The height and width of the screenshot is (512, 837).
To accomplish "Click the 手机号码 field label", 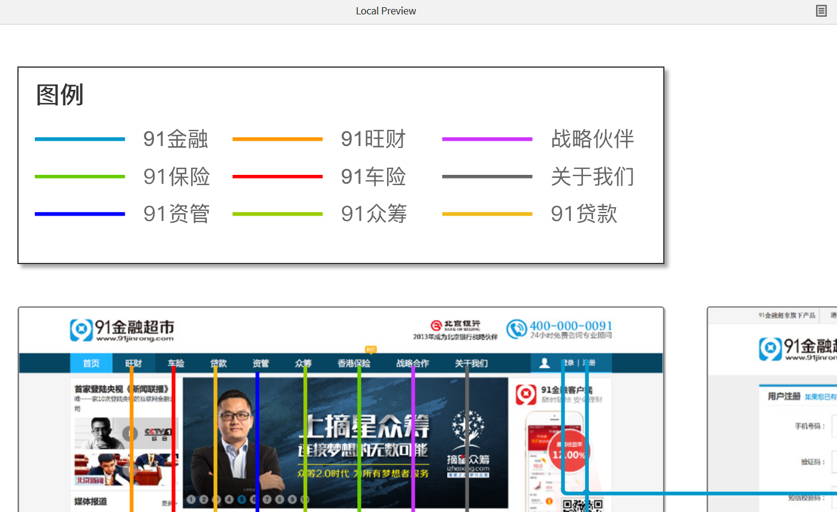I will 810,426.
